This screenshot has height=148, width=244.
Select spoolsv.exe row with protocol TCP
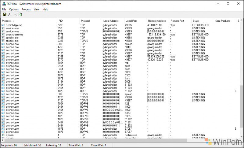click(120, 38)
